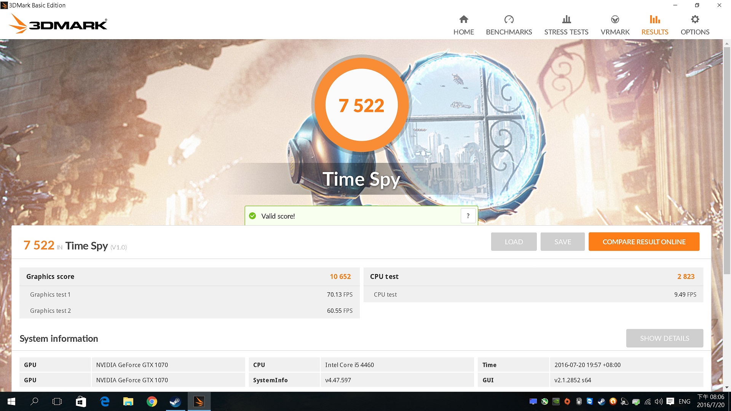The width and height of the screenshot is (731, 411).
Task: Open the volume control tray icon
Action: click(659, 401)
